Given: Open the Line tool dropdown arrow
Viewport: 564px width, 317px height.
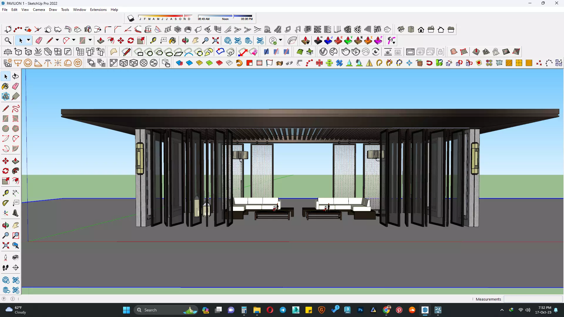Looking at the screenshot, I should 57,40.
